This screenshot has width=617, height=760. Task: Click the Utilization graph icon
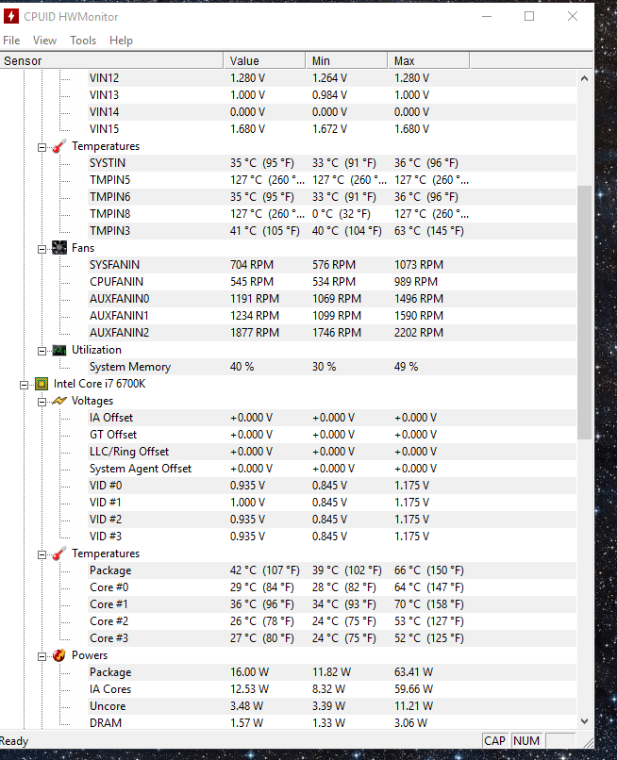click(58, 350)
